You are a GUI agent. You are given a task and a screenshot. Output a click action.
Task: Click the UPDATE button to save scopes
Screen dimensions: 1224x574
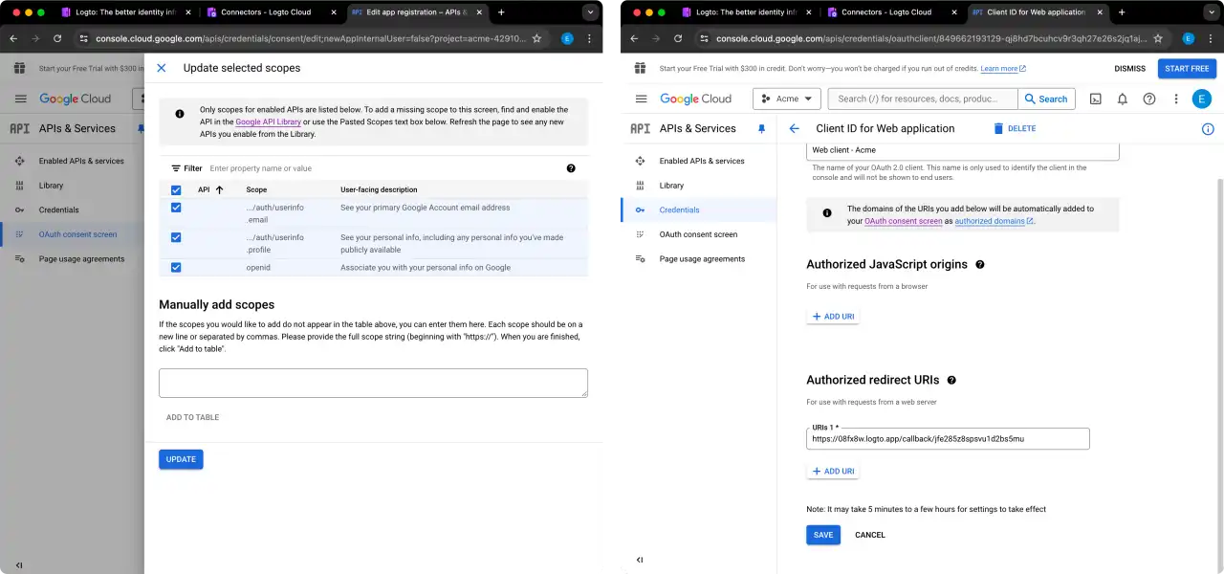coord(181,459)
